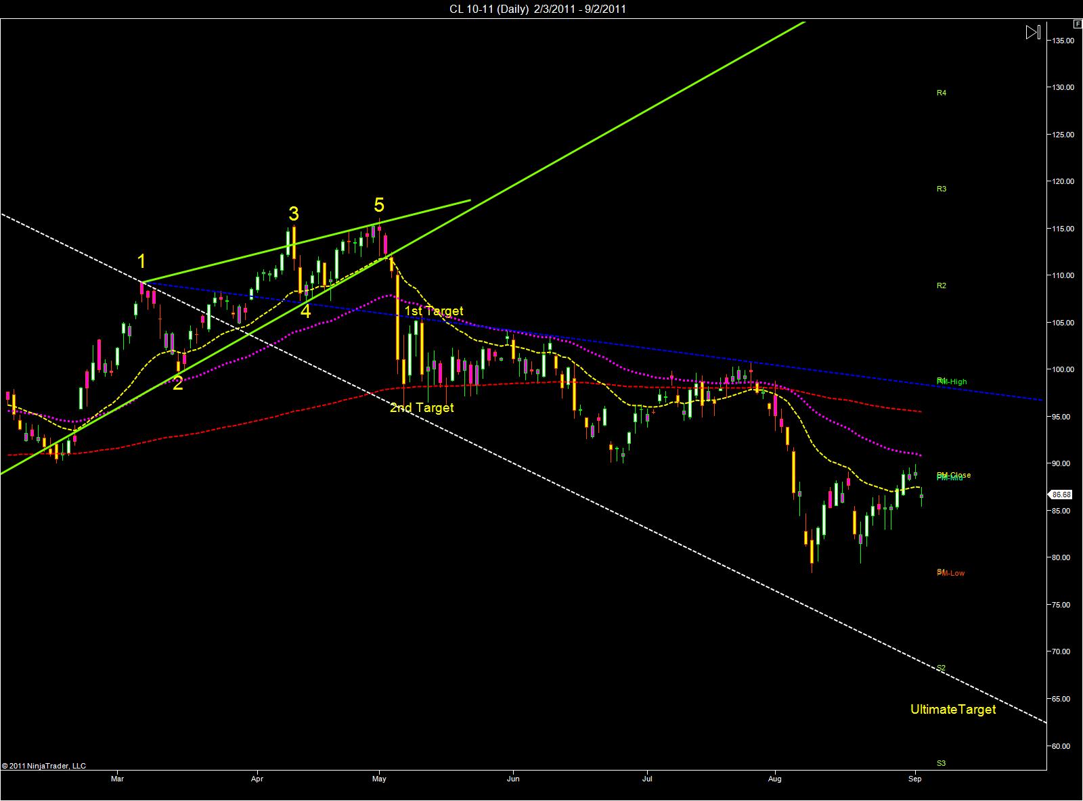Click the 100.00 price axis label
The height and width of the screenshot is (801, 1083).
(x=1063, y=369)
